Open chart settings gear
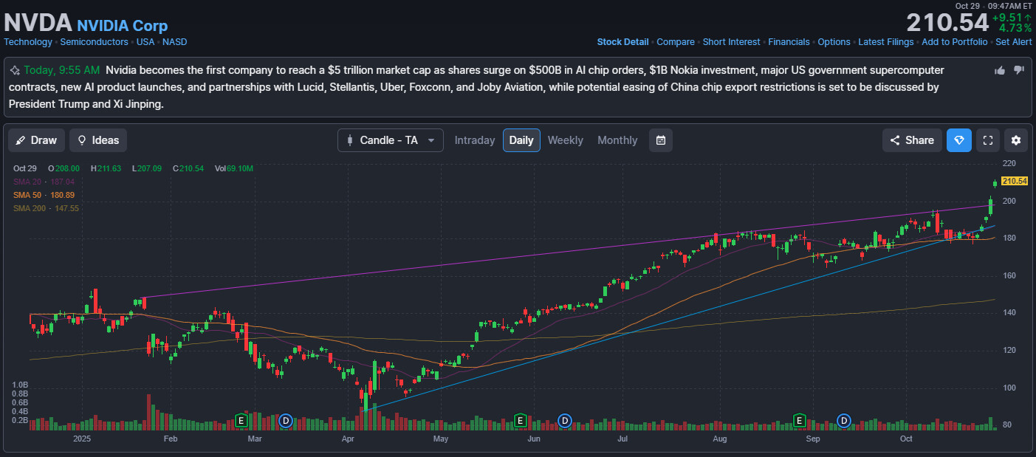 [x=1016, y=140]
